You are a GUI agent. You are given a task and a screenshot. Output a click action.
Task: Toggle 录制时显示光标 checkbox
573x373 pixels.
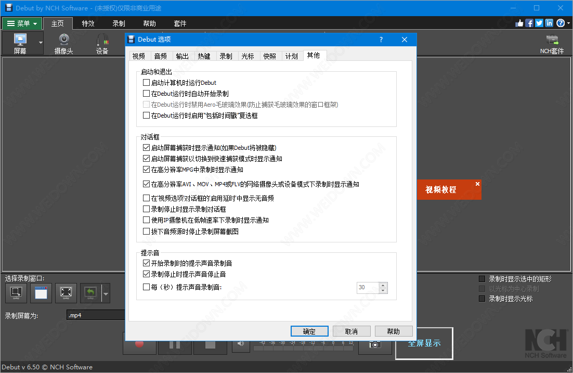[482, 299]
